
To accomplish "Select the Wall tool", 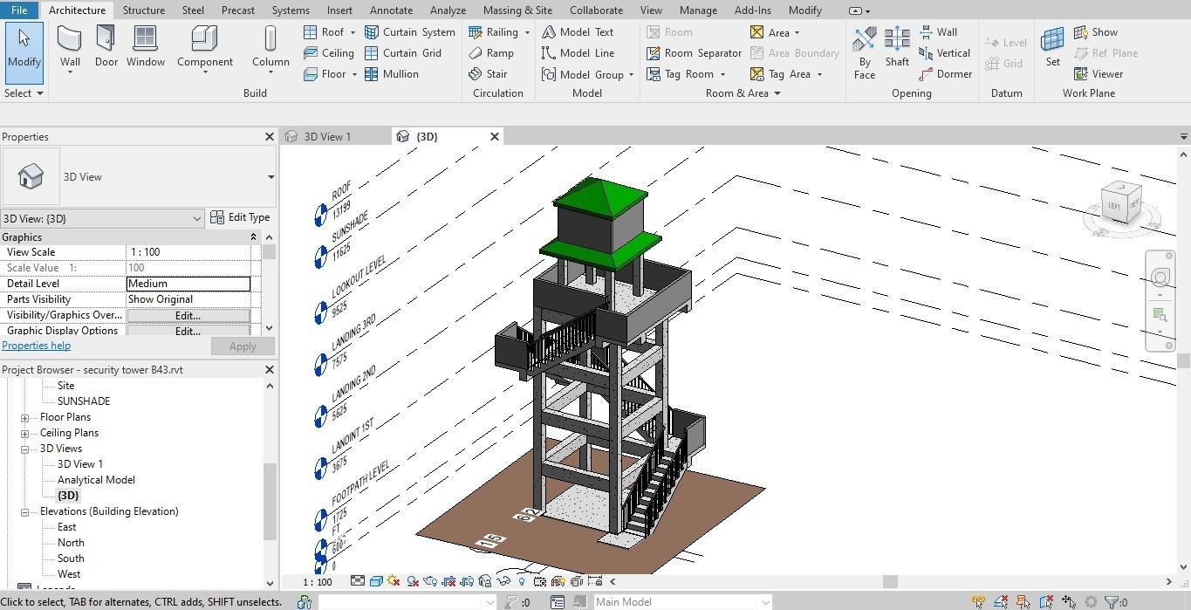I will (x=70, y=48).
